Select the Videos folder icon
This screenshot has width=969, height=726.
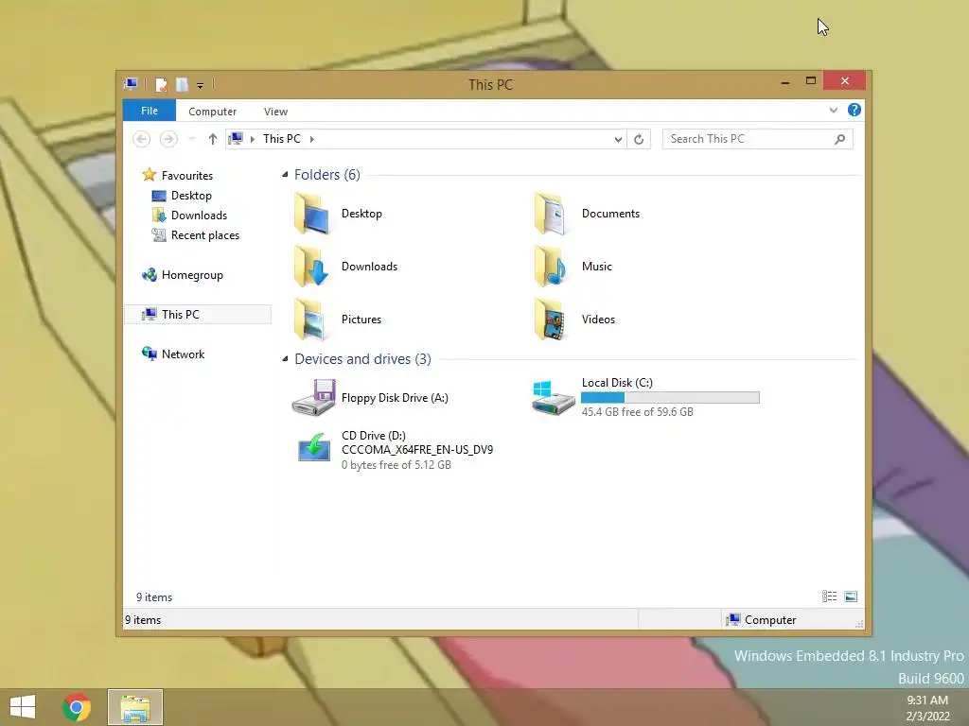(551, 320)
